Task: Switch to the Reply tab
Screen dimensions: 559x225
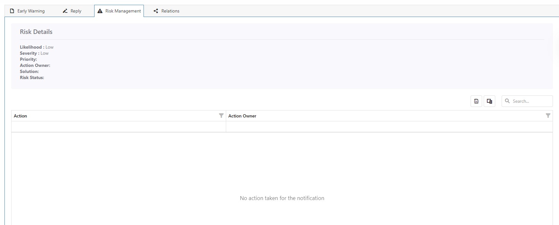Action: [72, 11]
